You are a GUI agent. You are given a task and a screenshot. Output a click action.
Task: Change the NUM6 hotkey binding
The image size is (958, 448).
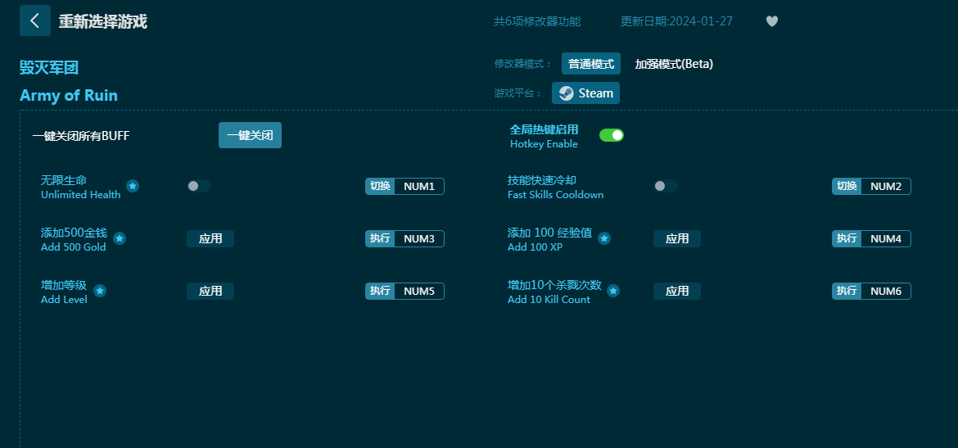click(885, 291)
